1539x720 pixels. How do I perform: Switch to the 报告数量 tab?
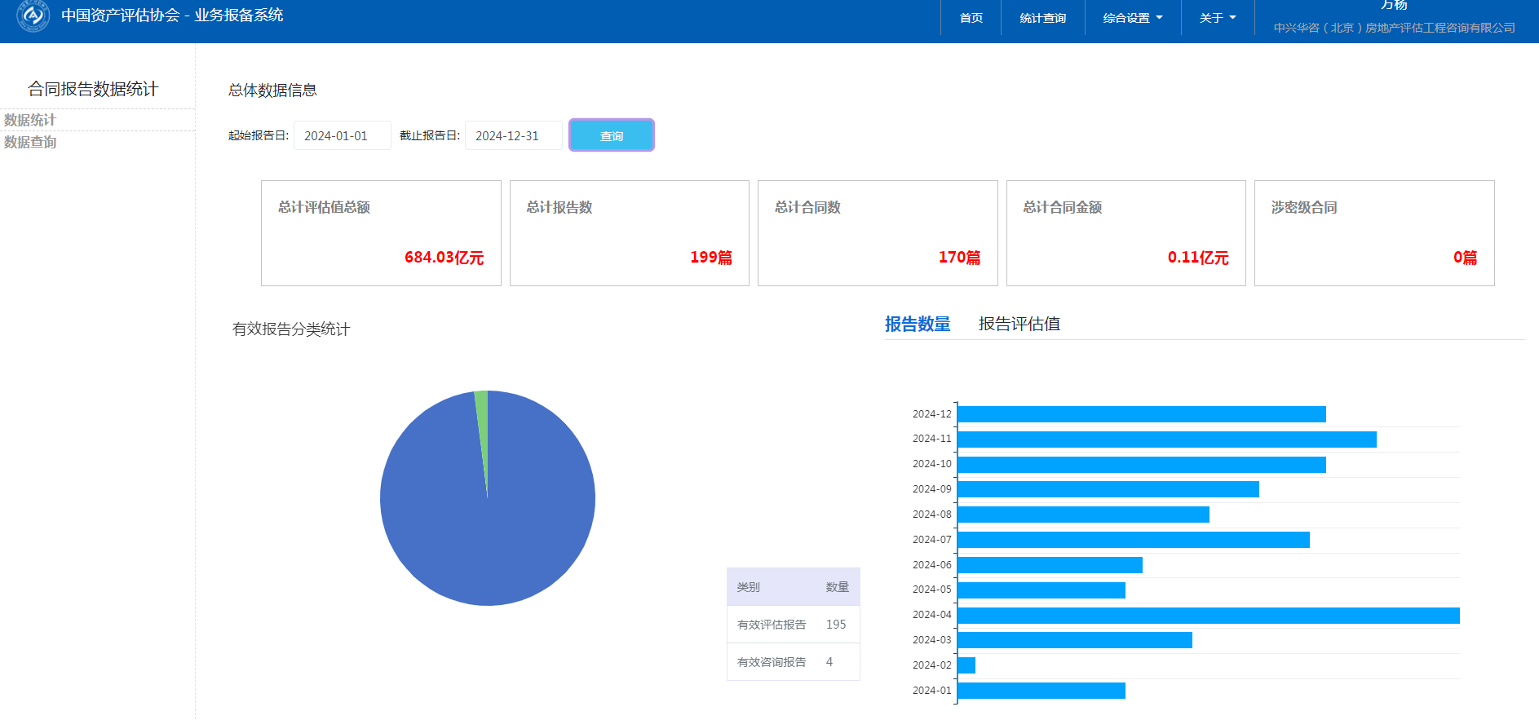[918, 324]
